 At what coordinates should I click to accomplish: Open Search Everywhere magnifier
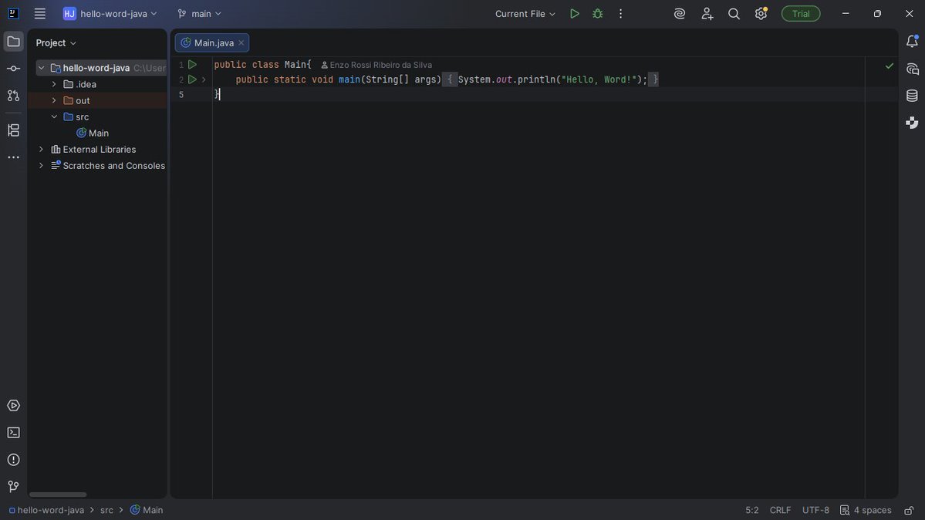tap(734, 14)
